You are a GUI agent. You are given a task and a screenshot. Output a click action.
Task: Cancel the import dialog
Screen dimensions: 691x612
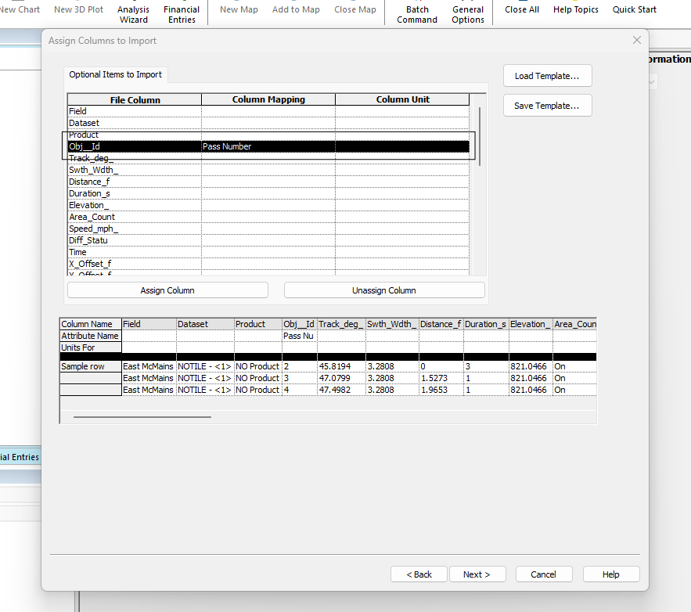(544, 574)
